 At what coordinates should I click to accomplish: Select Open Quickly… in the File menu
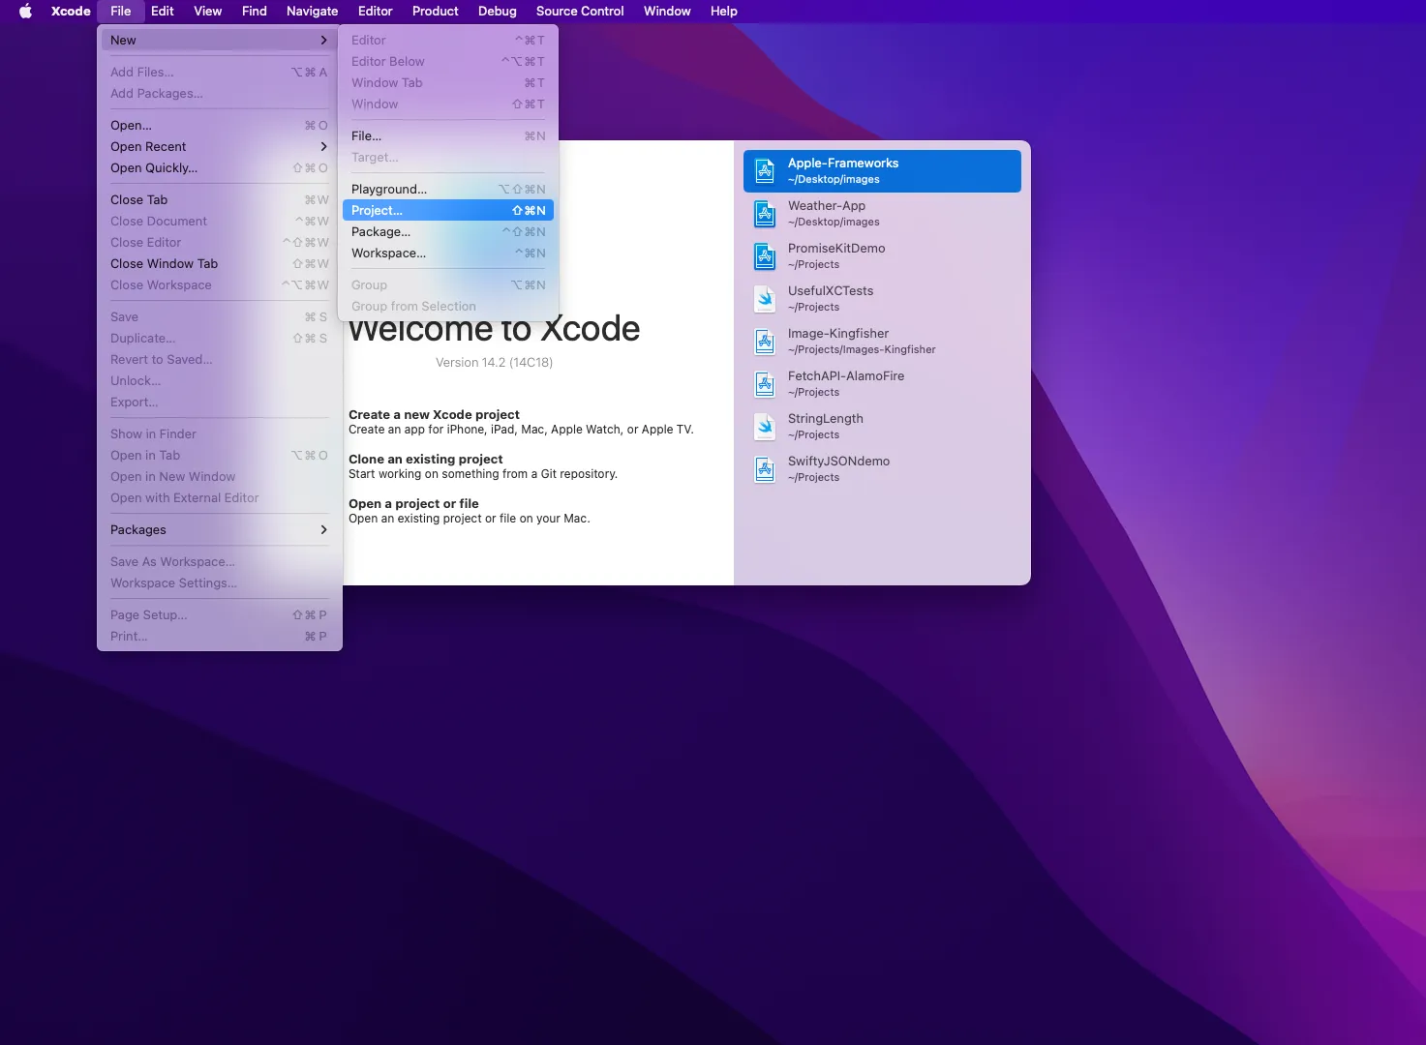220,167
